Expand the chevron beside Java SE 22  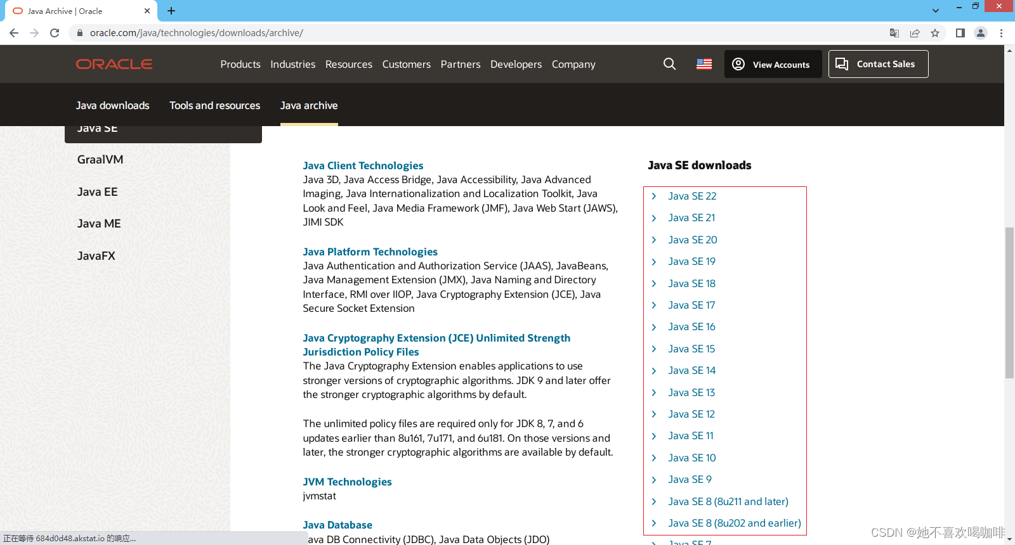point(654,196)
